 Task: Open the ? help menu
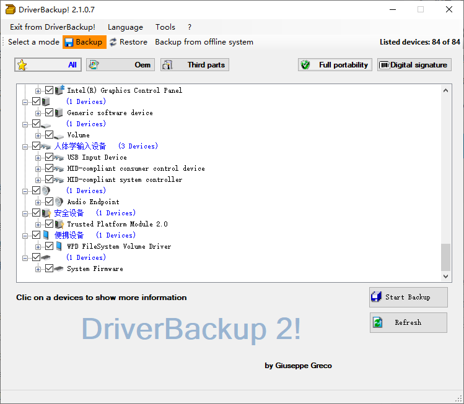point(190,27)
